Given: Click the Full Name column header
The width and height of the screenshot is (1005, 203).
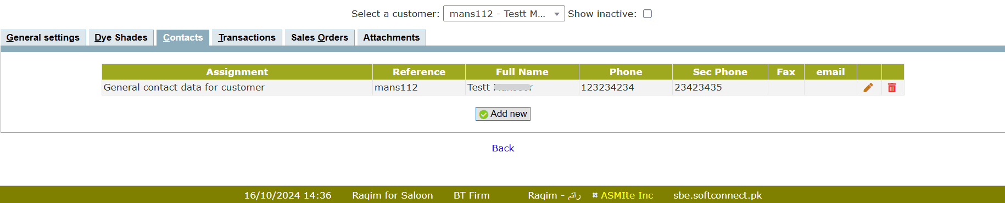Looking at the screenshot, I should pos(522,72).
